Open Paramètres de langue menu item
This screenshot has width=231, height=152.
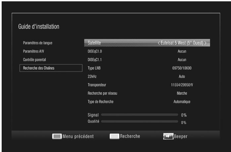[38, 43]
